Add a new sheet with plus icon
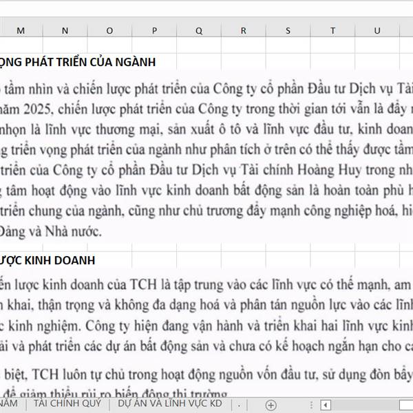The height and width of the screenshot is (413, 413). tap(271, 405)
